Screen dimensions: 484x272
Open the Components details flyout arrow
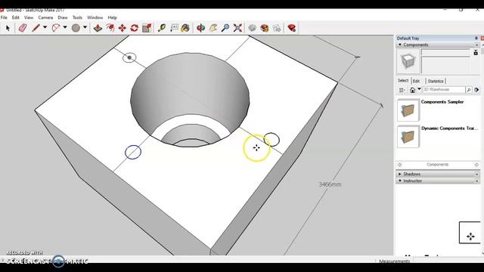477,90
